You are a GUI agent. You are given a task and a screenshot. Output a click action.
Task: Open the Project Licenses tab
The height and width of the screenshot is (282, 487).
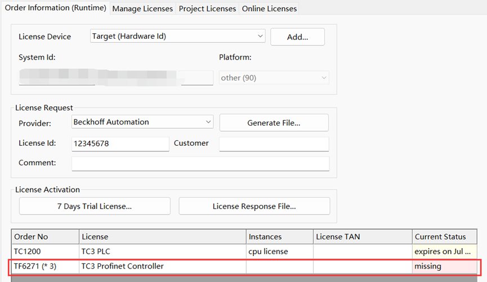coord(207,8)
